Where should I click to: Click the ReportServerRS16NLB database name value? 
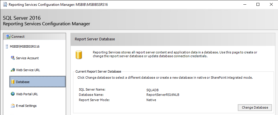[x=163, y=95]
